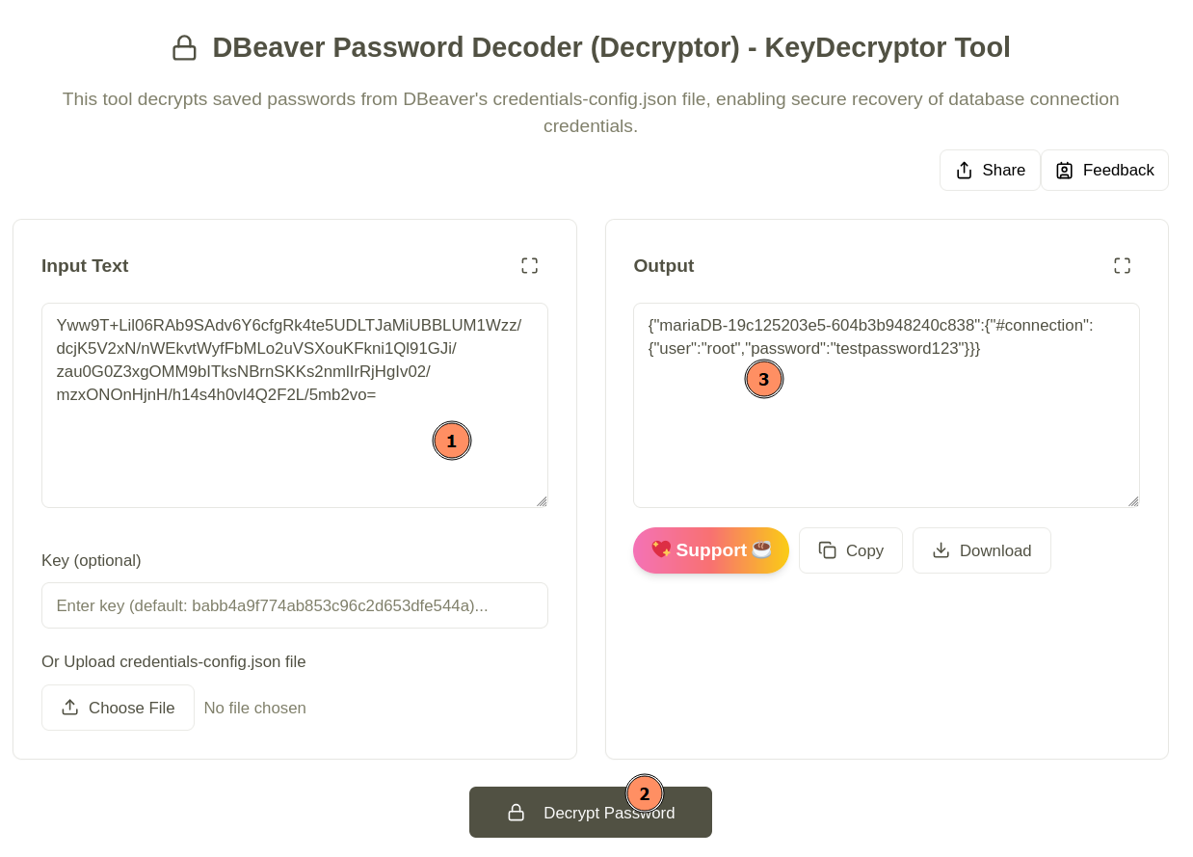Download the decrypted result
The width and height of the screenshot is (1193, 857).
pos(981,549)
